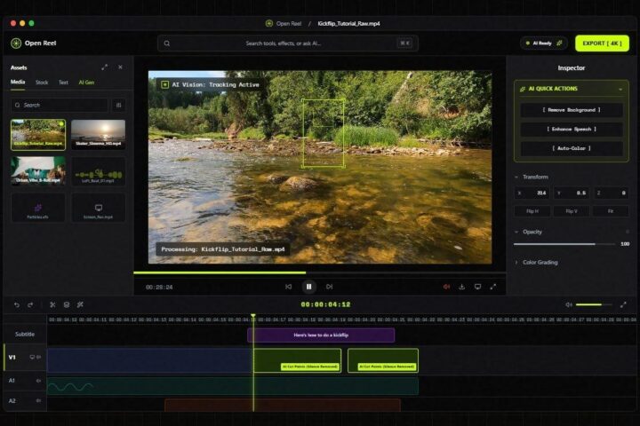The width and height of the screenshot is (640, 426).
Task: Open the AI Gen tab
Action: pos(86,83)
